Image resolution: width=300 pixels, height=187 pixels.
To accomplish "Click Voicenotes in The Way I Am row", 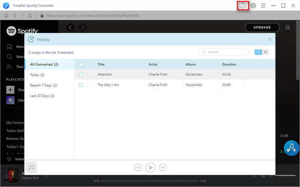I will coord(194,85).
